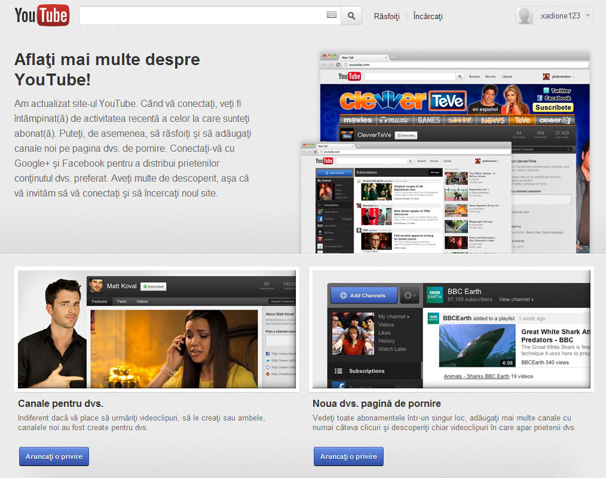The height and width of the screenshot is (478, 606).
Task: Click the xadione123 profile avatar
Action: (x=525, y=16)
